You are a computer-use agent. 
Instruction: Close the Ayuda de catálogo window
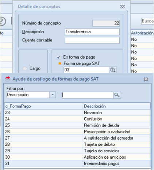pyautogui.click(x=146, y=79)
